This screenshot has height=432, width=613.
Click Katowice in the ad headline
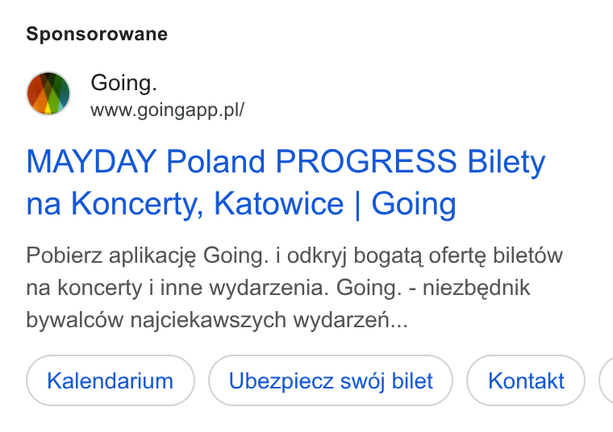279,203
